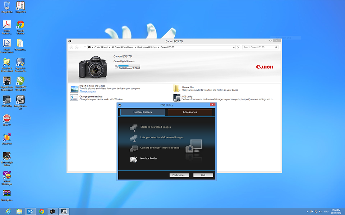This screenshot has width=345, height=215.
Task: Click the EOS Utility icon in device options
Action: [177, 98]
